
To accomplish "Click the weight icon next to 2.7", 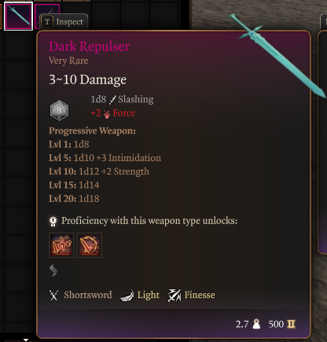I will (256, 324).
